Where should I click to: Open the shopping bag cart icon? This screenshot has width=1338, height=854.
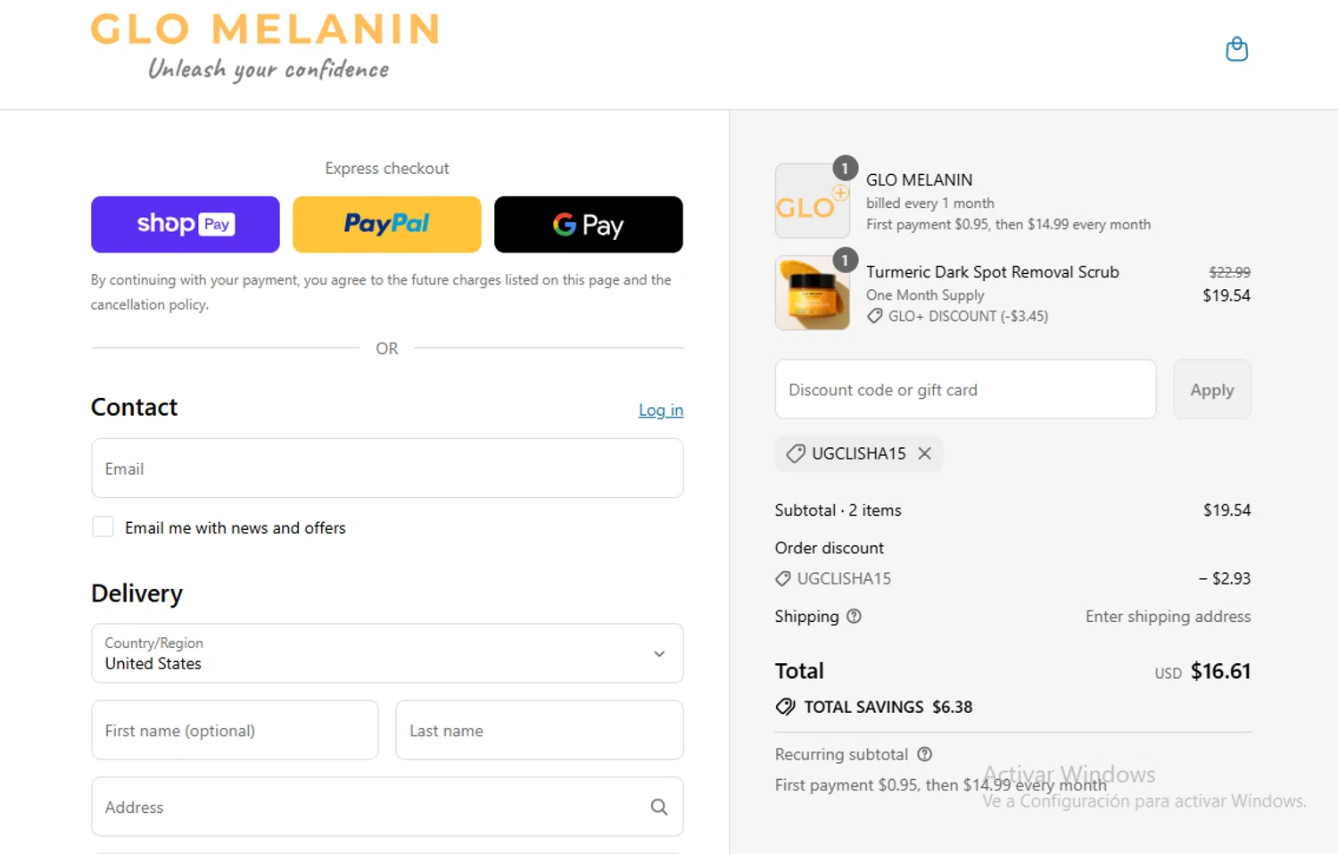[x=1236, y=49]
